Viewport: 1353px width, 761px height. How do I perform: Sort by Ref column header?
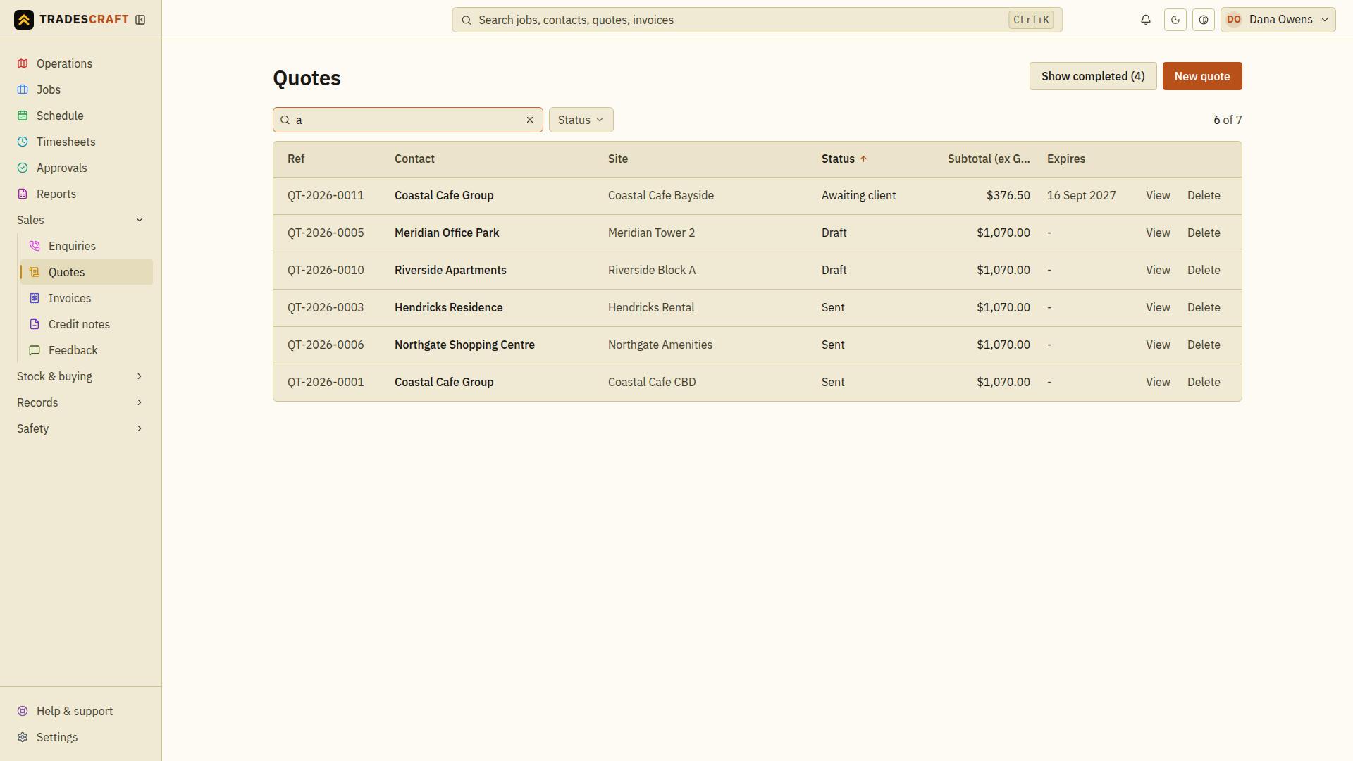(296, 159)
